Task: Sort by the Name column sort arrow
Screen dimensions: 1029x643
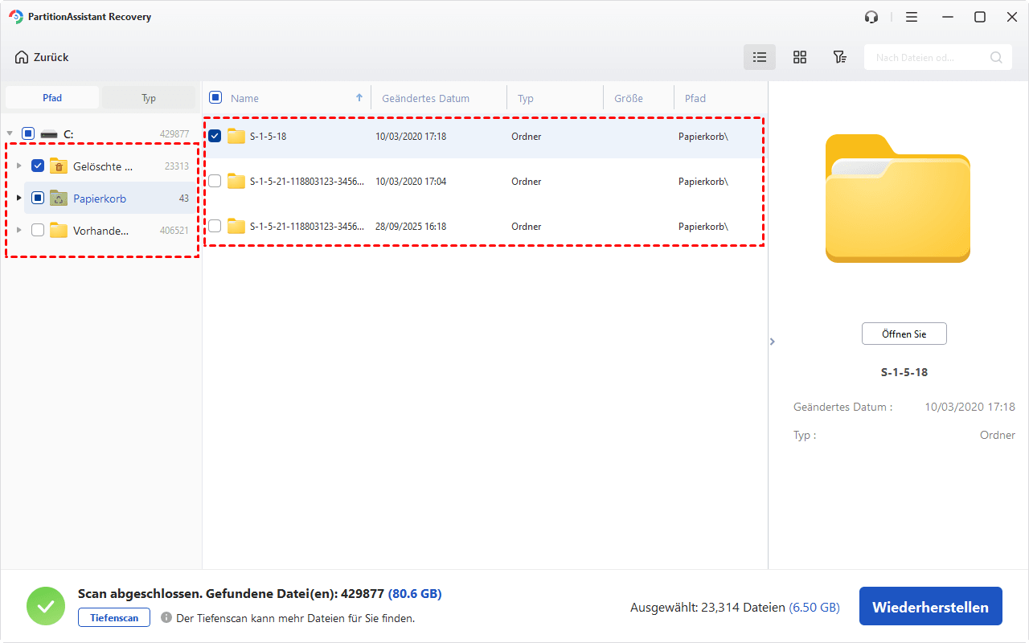Action: [x=359, y=98]
